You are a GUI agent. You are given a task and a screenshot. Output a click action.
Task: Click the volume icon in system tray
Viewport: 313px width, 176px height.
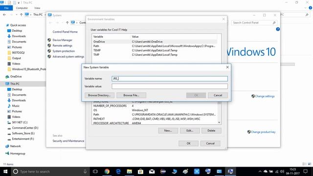[x=282, y=172]
